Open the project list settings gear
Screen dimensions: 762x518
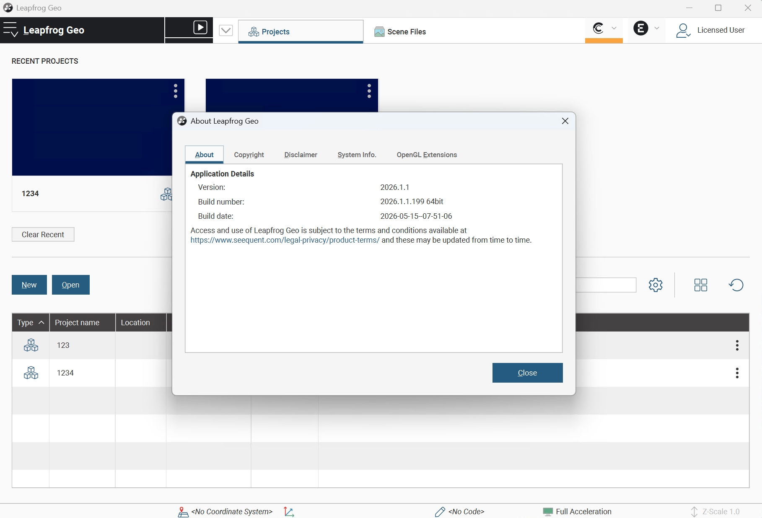coord(656,285)
